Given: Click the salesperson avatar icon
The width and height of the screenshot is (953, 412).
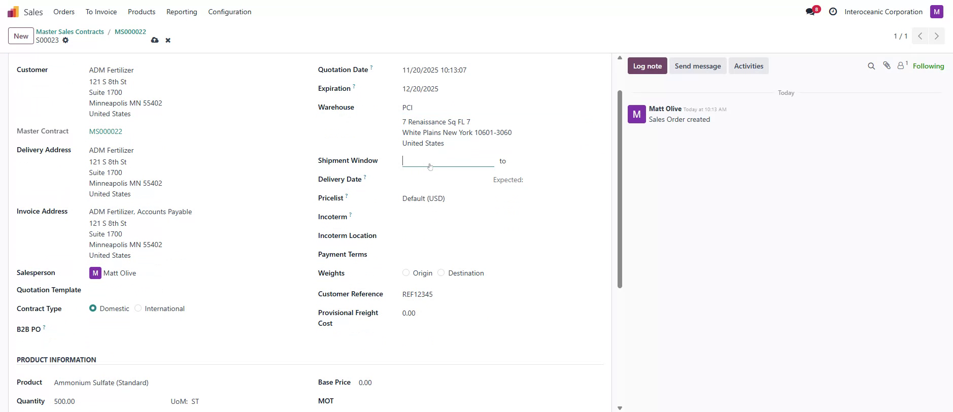Looking at the screenshot, I should [95, 273].
